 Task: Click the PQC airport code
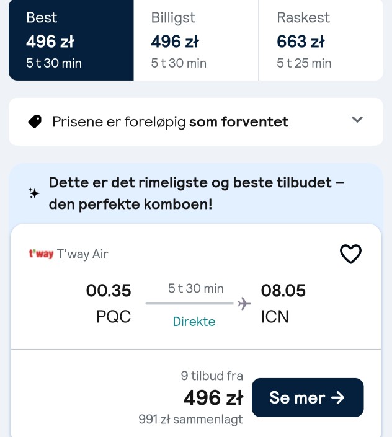pos(114,317)
